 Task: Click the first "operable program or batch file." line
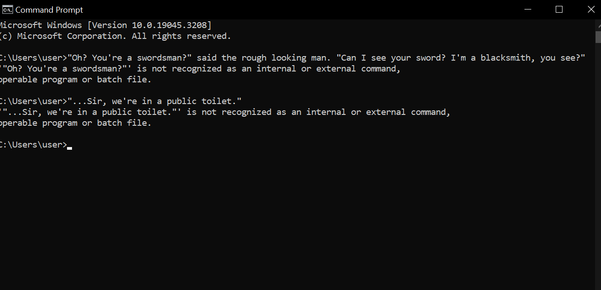75,80
